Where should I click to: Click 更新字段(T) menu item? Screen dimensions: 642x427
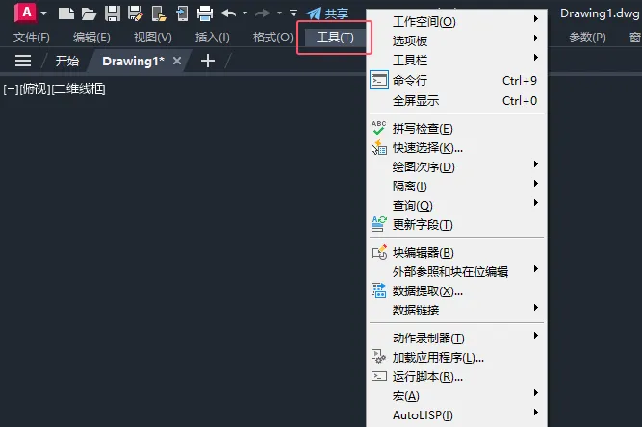pyautogui.click(x=456, y=225)
